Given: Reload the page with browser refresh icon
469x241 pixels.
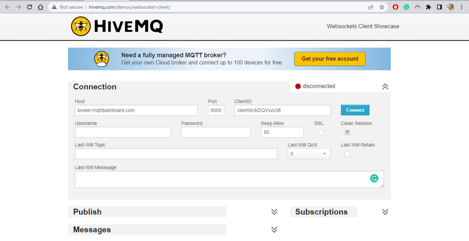Looking at the screenshot, I should [x=29, y=7].
